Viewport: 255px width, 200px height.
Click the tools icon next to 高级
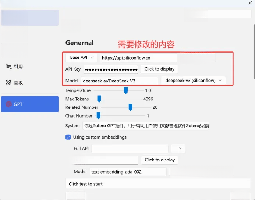point(8,83)
